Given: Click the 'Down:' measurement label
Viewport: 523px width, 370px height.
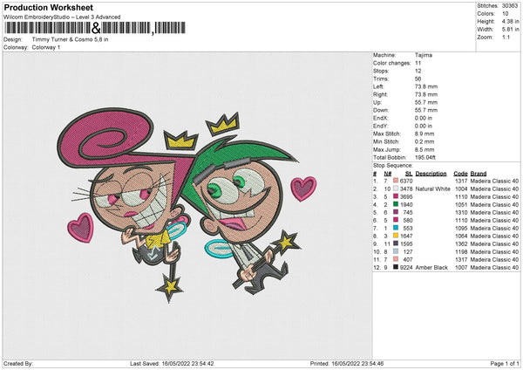Looking at the screenshot, I should (x=381, y=110).
